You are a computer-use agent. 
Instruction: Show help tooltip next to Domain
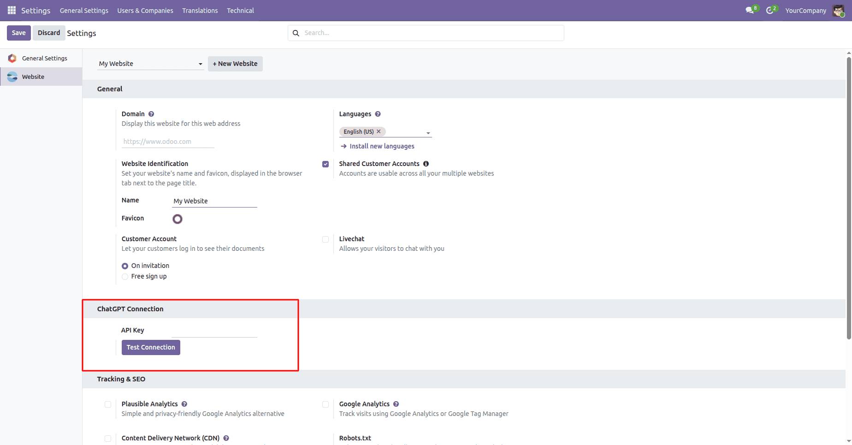(151, 114)
